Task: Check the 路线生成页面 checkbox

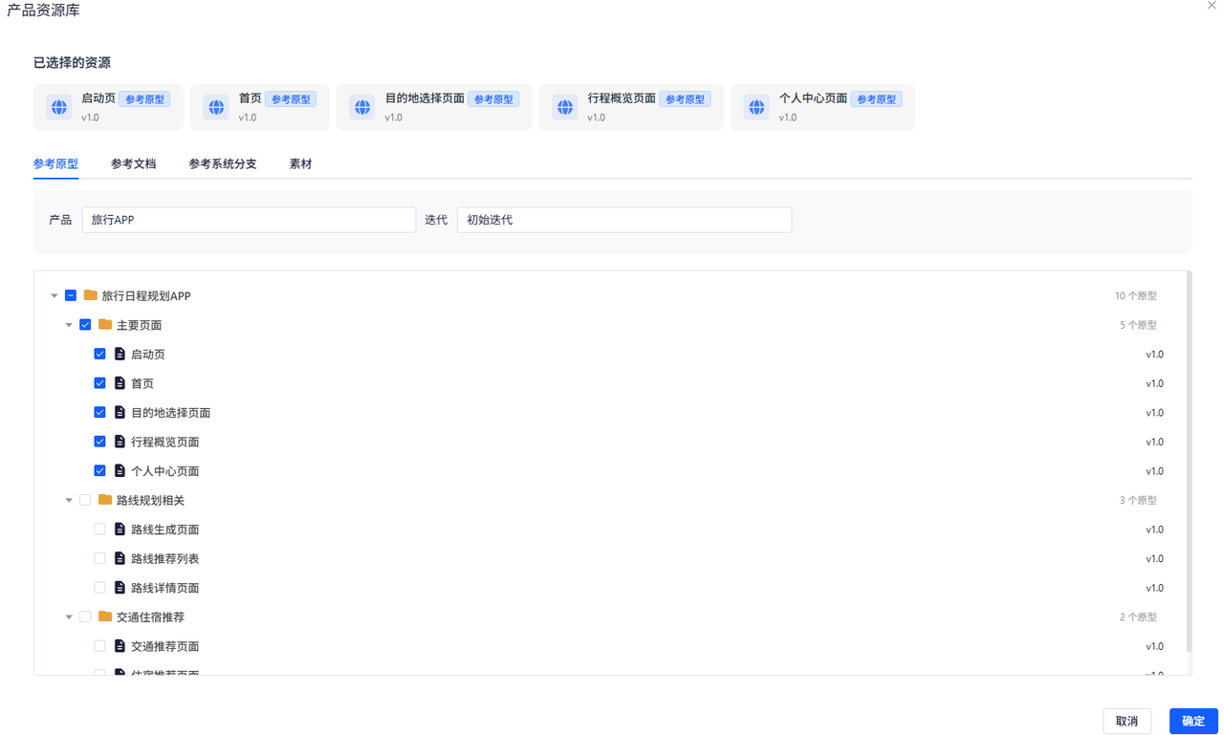Action: [x=99, y=530]
